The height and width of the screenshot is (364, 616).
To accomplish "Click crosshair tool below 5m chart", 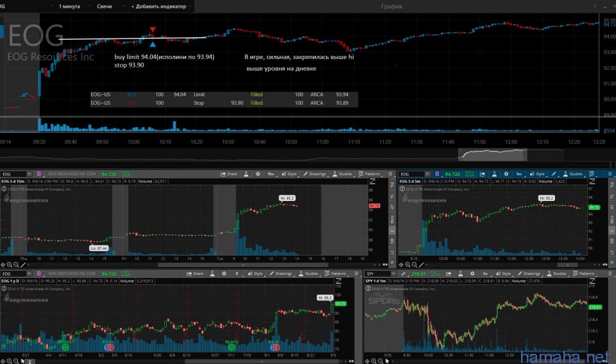I will pyautogui.click(x=401, y=265).
